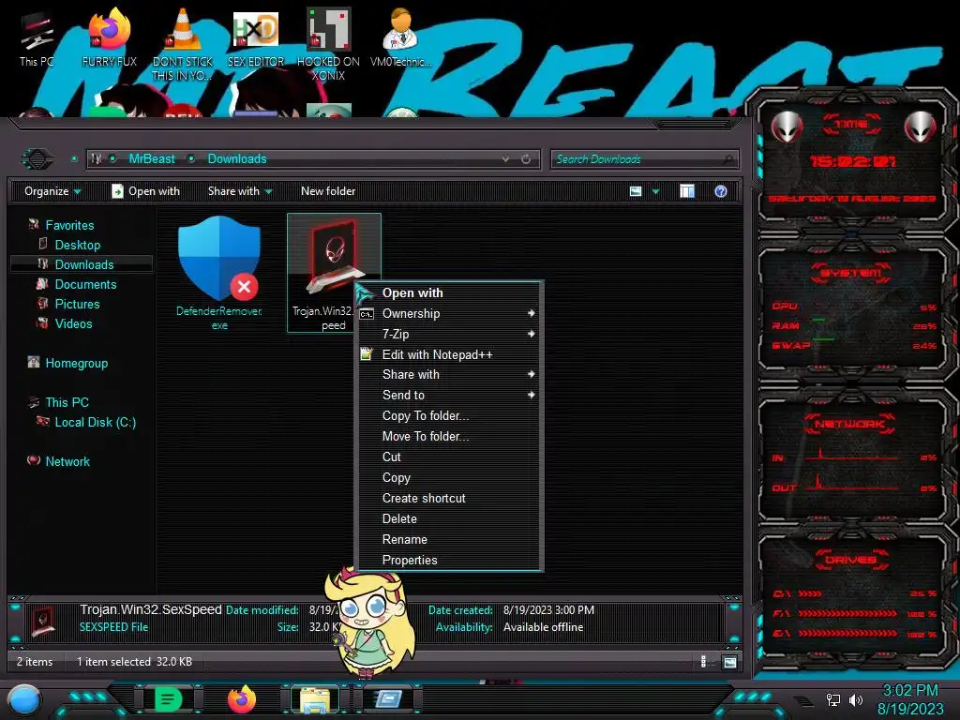This screenshot has width=960, height=720.
Task: Open Firefox from the taskbar
Action: 241,699
